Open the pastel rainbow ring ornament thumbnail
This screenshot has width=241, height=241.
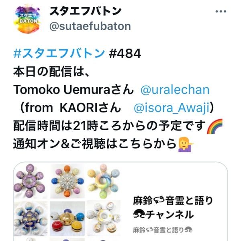point(104,181)
